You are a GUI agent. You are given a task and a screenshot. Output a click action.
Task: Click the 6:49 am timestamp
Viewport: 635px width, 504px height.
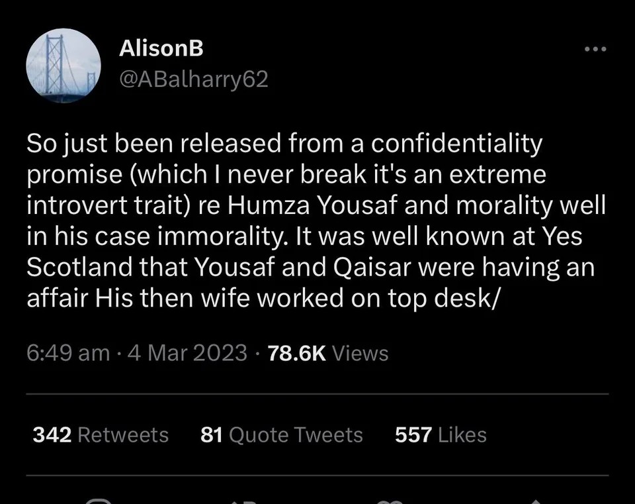(68, 352)
